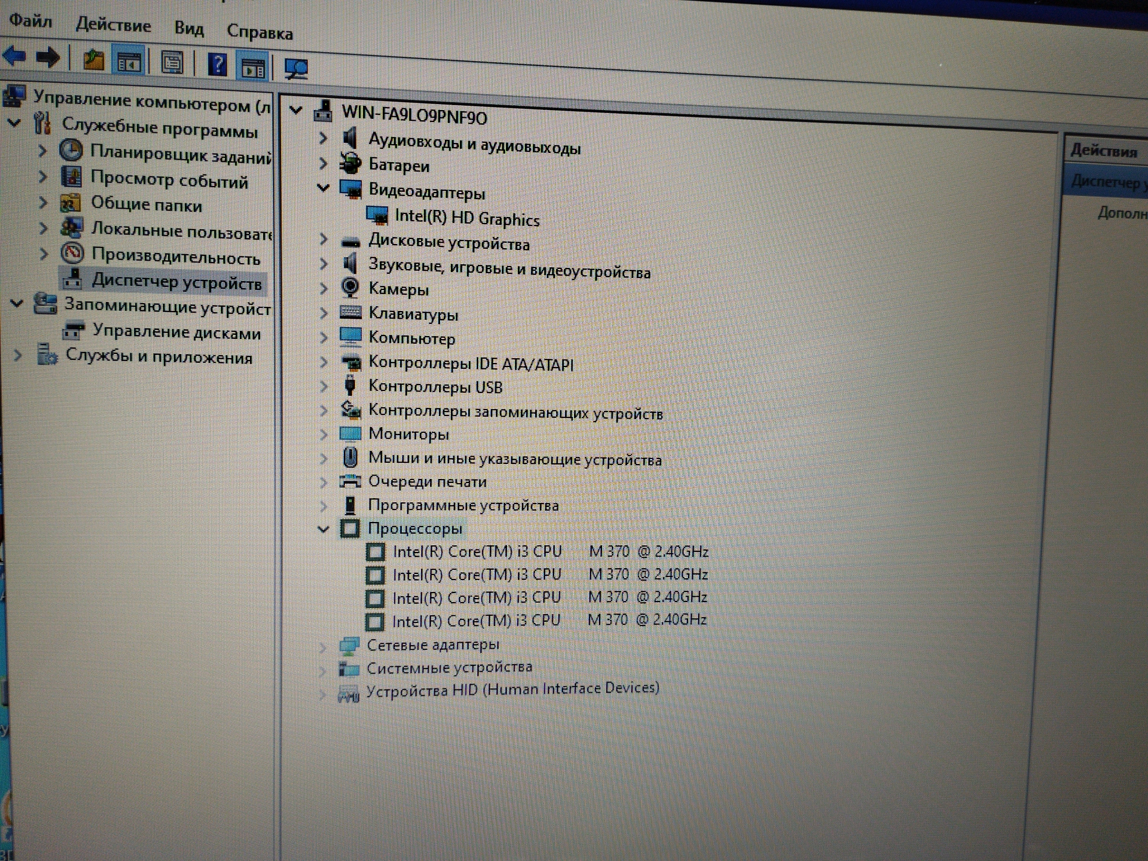The width and height of the screenshot is (1148, 861).
Task: Select Контроллеры запоминающих устройств
Action: pos(515,412)
